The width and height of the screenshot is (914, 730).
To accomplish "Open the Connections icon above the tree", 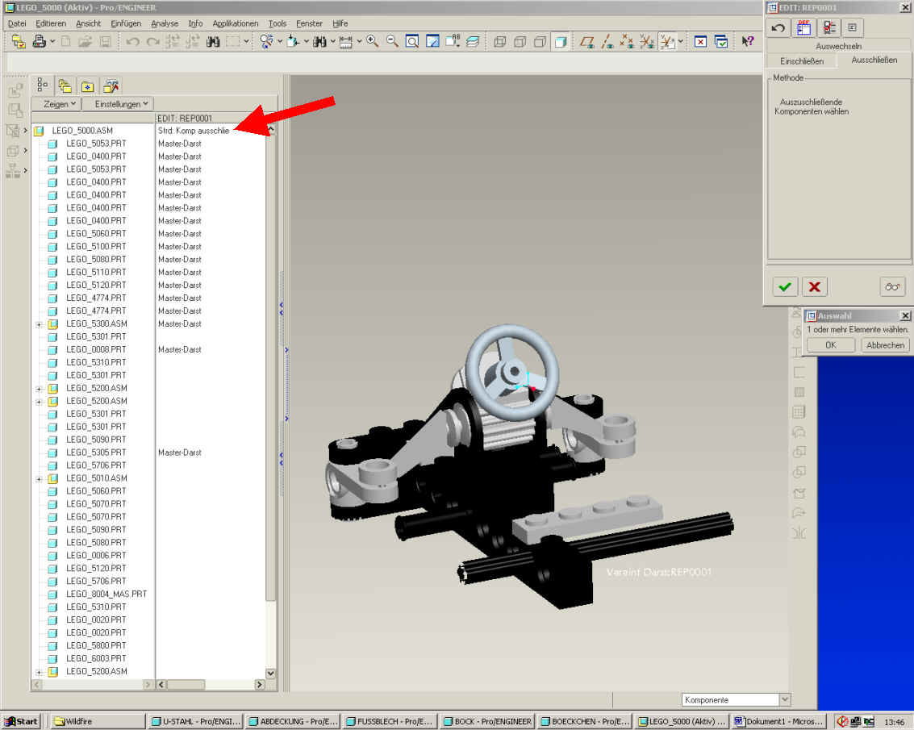I will tap(111, 86).
